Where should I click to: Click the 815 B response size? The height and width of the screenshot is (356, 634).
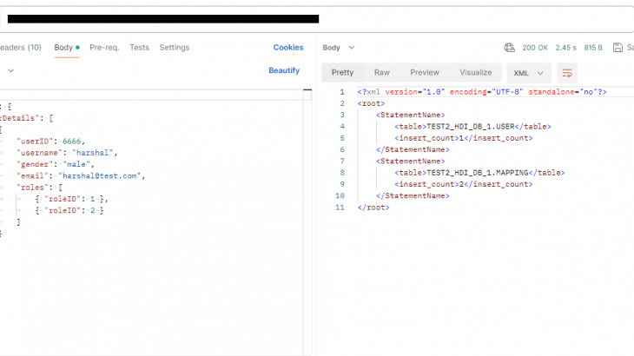pos(593,48)
